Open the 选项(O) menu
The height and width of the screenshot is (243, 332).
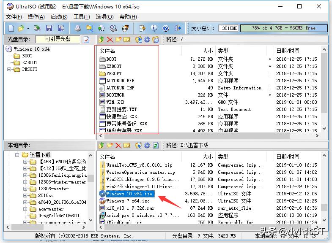104,17
